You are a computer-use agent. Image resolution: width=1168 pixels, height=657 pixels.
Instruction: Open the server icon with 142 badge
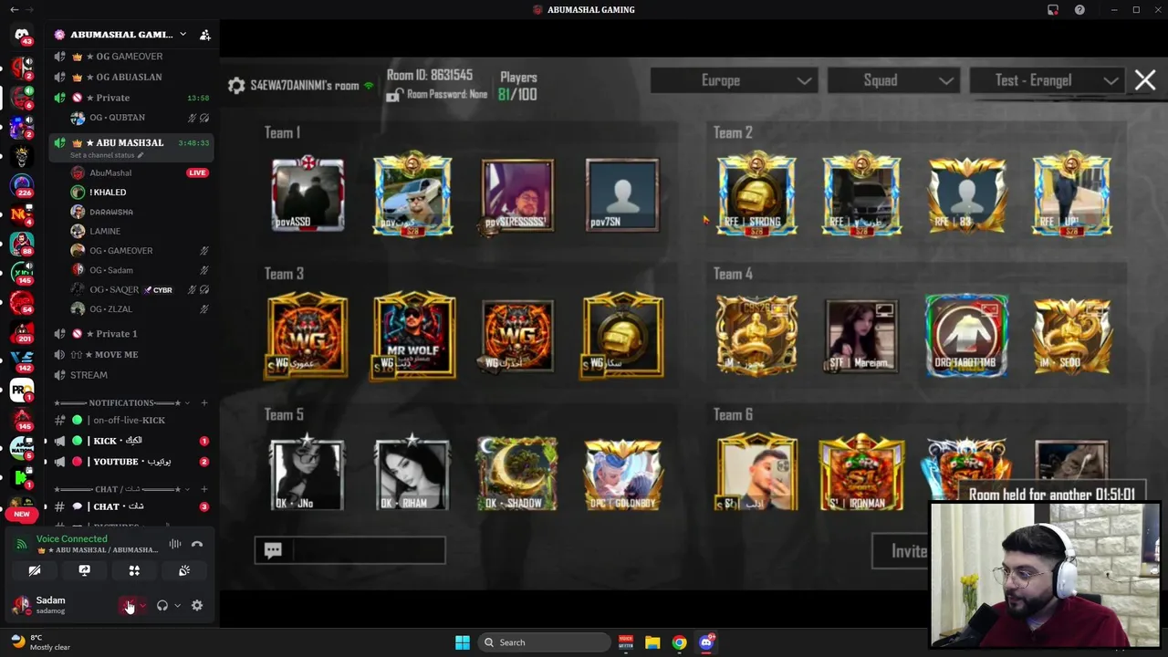[x=22, y=360]
